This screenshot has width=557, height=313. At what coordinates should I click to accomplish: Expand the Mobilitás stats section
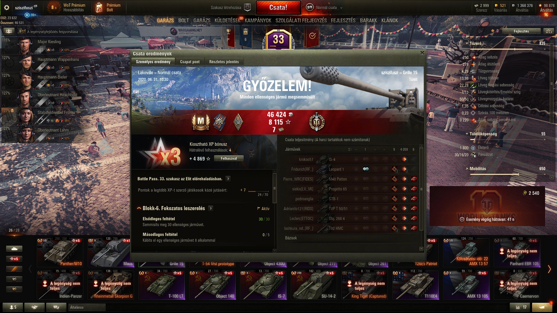[x=467, y=169]
